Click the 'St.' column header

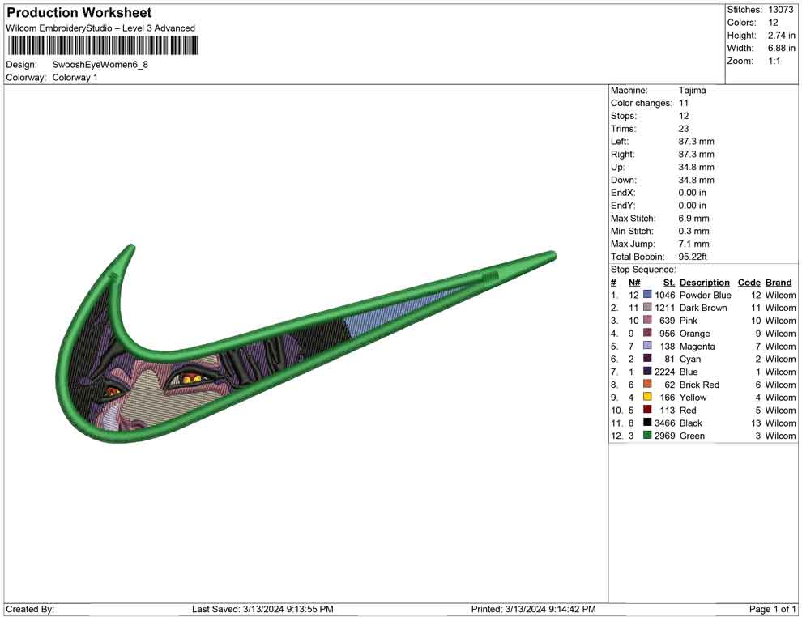click(669, 283)
